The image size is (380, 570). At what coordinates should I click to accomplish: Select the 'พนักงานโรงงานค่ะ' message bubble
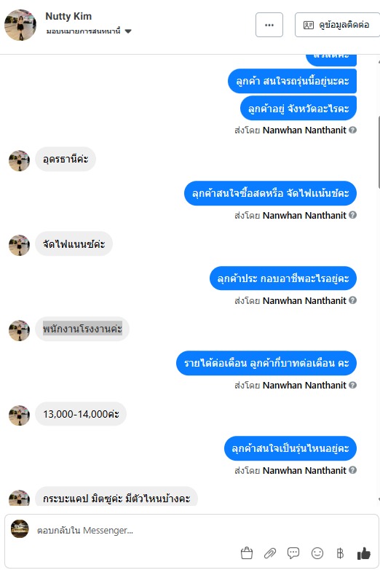click(x=82, y=329)
